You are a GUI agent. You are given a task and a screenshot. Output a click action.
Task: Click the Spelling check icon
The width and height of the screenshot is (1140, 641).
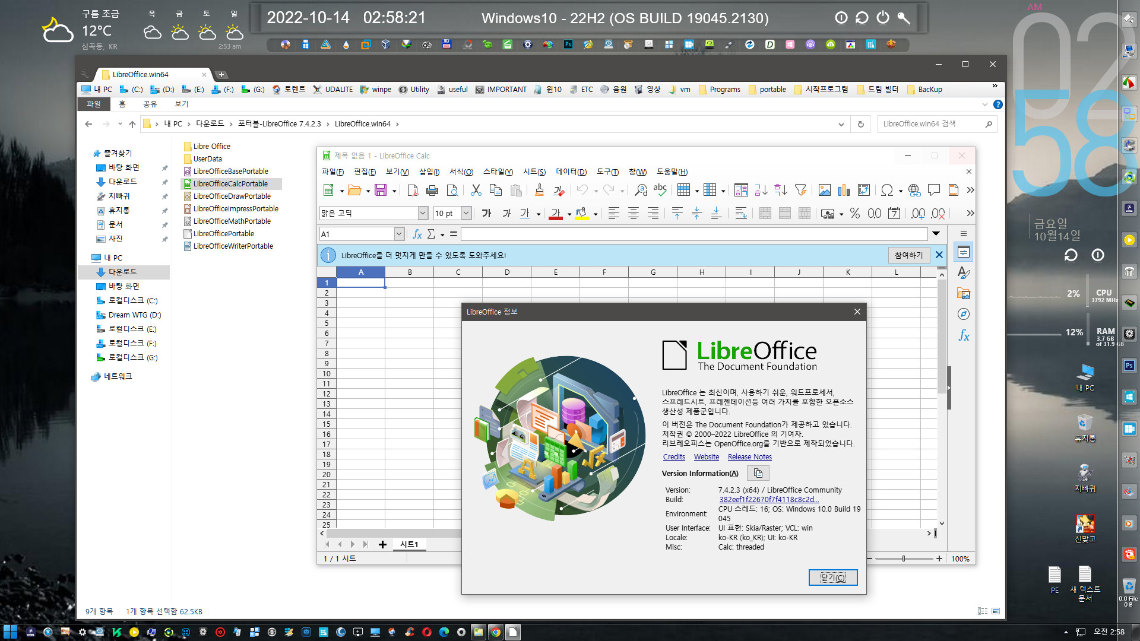coord(660,190)
